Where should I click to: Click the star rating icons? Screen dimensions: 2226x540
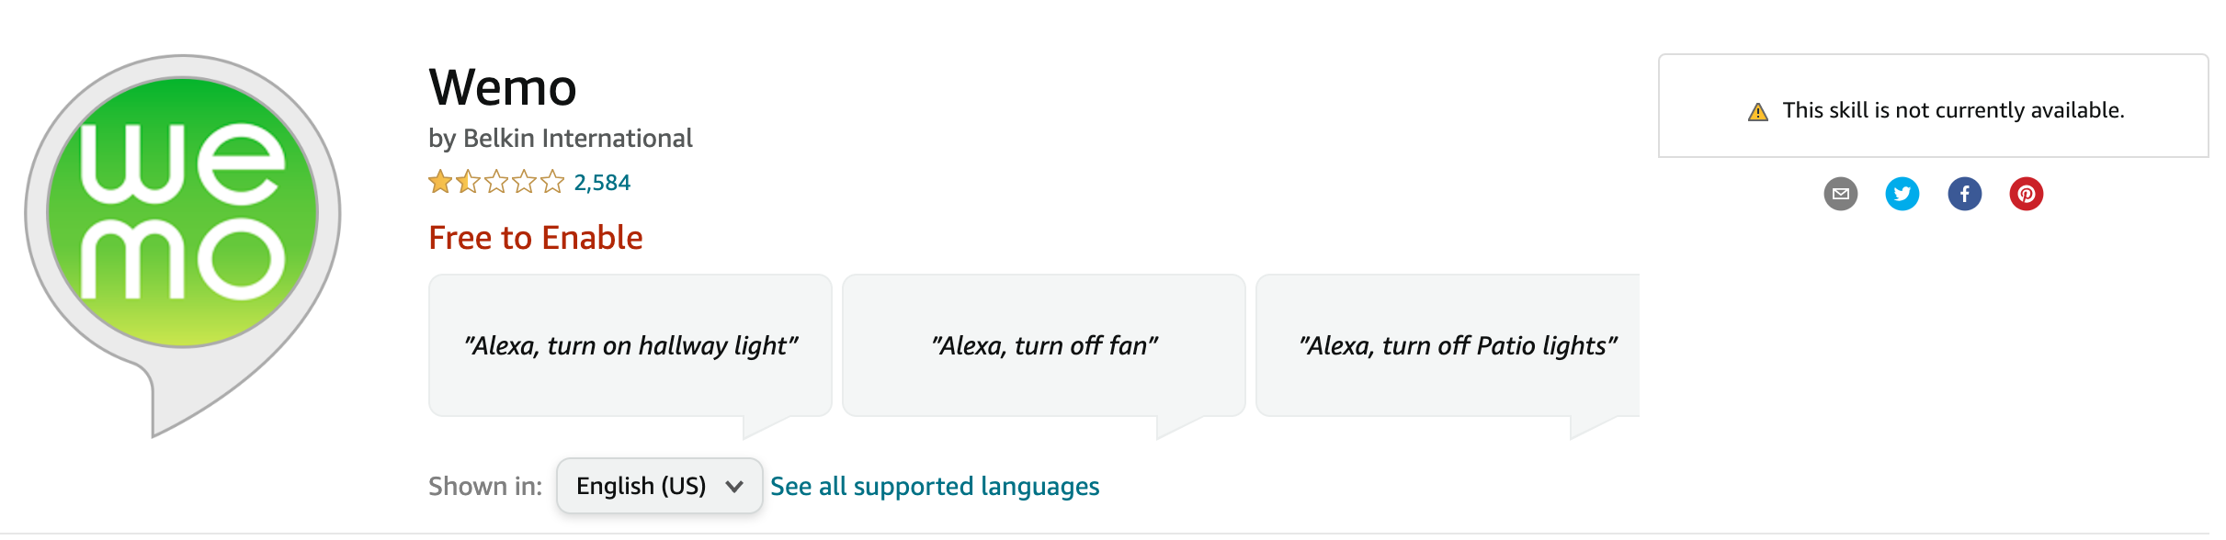pyautogui.click(x=496, y=182)
